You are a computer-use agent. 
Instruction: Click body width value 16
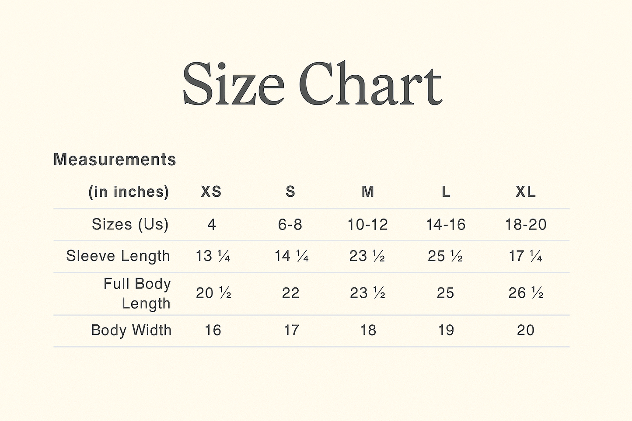213,330
